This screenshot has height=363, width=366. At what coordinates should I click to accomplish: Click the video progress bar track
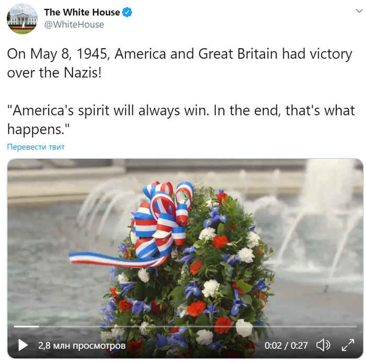(185, 326)
